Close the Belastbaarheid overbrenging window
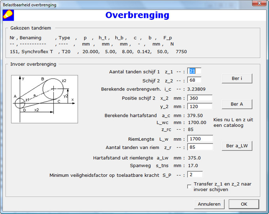The height and width of the screenshot is (214, 269). point(260,3)
